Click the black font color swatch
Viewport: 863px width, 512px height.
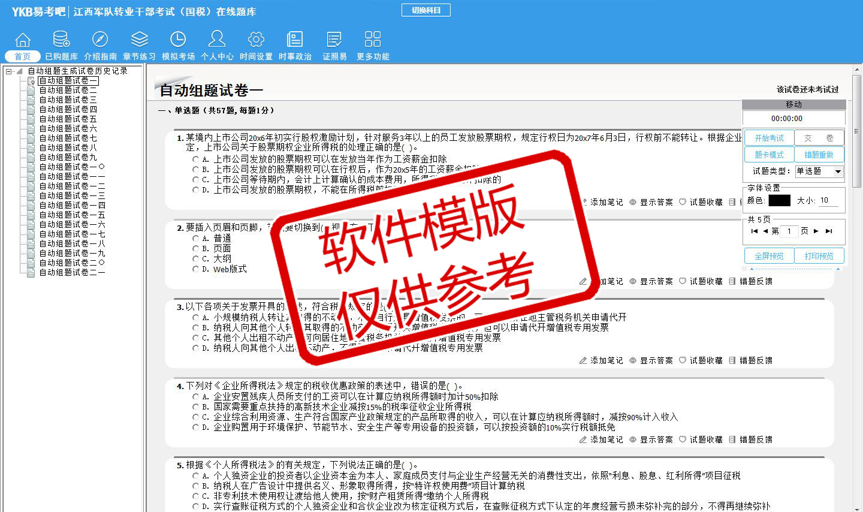pos(779,201)
